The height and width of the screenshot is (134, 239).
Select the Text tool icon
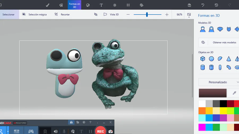tap(101, 5)
